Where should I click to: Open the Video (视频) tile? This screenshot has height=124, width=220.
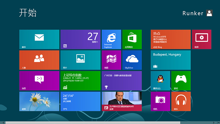(201, 39)
